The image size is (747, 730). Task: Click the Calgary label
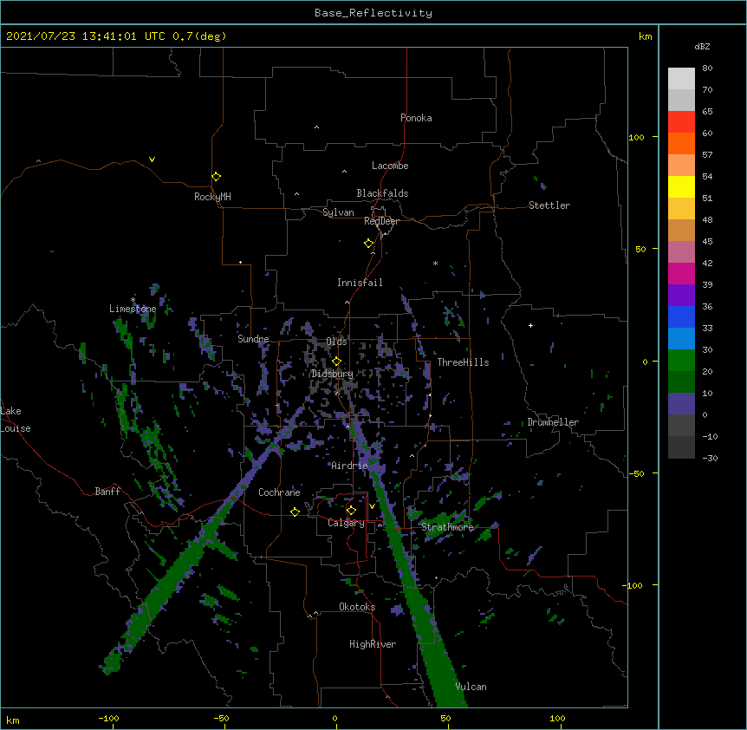[346, 523]
